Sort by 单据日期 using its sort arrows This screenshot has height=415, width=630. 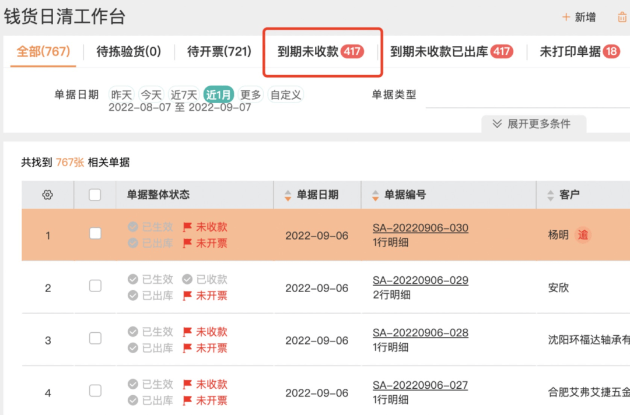(288, 195)
